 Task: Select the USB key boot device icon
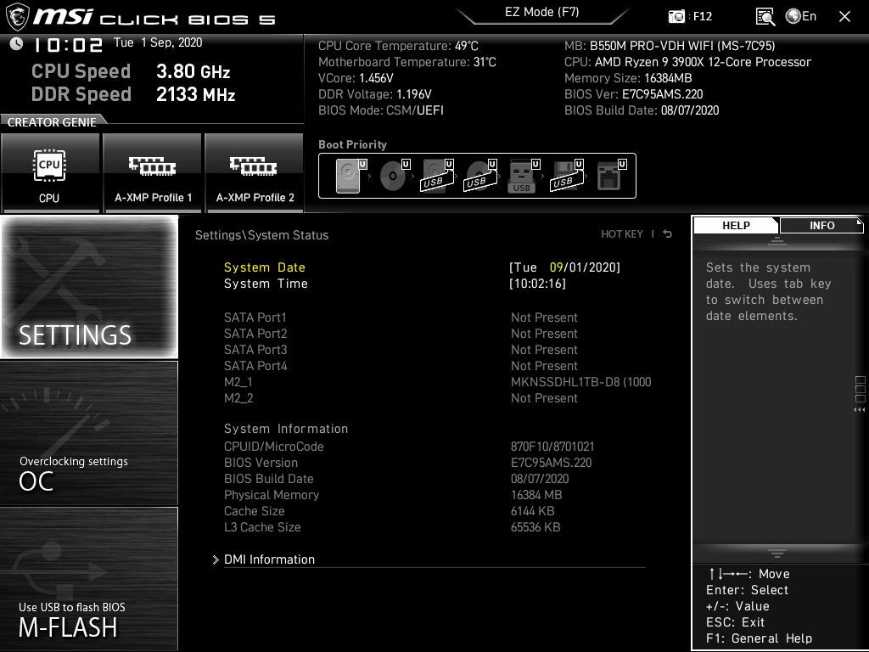tap(523, 176)
